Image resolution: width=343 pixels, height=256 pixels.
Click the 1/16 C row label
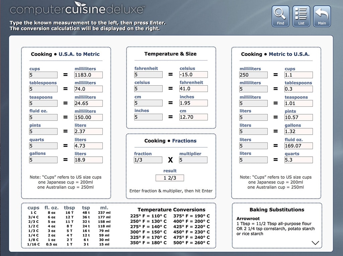point(33,244)
